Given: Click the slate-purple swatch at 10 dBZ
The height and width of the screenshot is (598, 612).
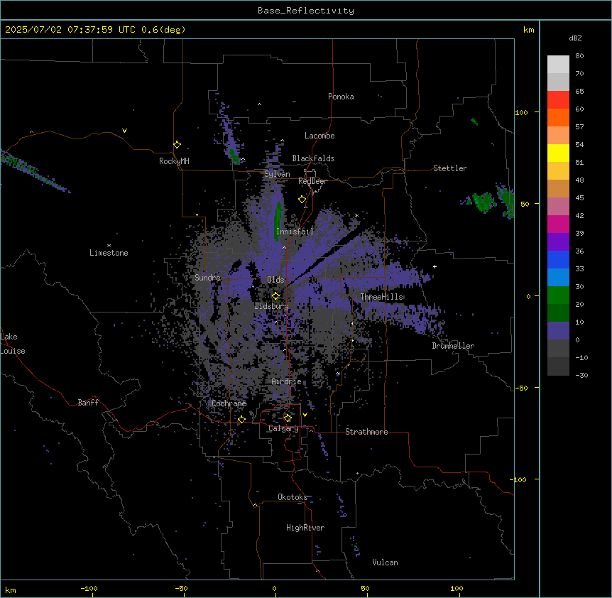Looking at the screenshot, I should 558,331.
